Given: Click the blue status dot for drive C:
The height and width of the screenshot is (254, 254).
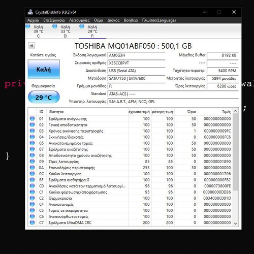Looking at the screenshot, I should pos(28,26).
